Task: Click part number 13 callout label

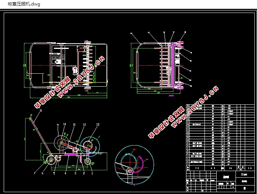Action: coord(98,124)
